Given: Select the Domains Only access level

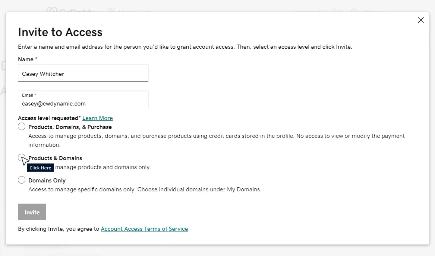Looking at the screenshot, I should tap(22, 180).
